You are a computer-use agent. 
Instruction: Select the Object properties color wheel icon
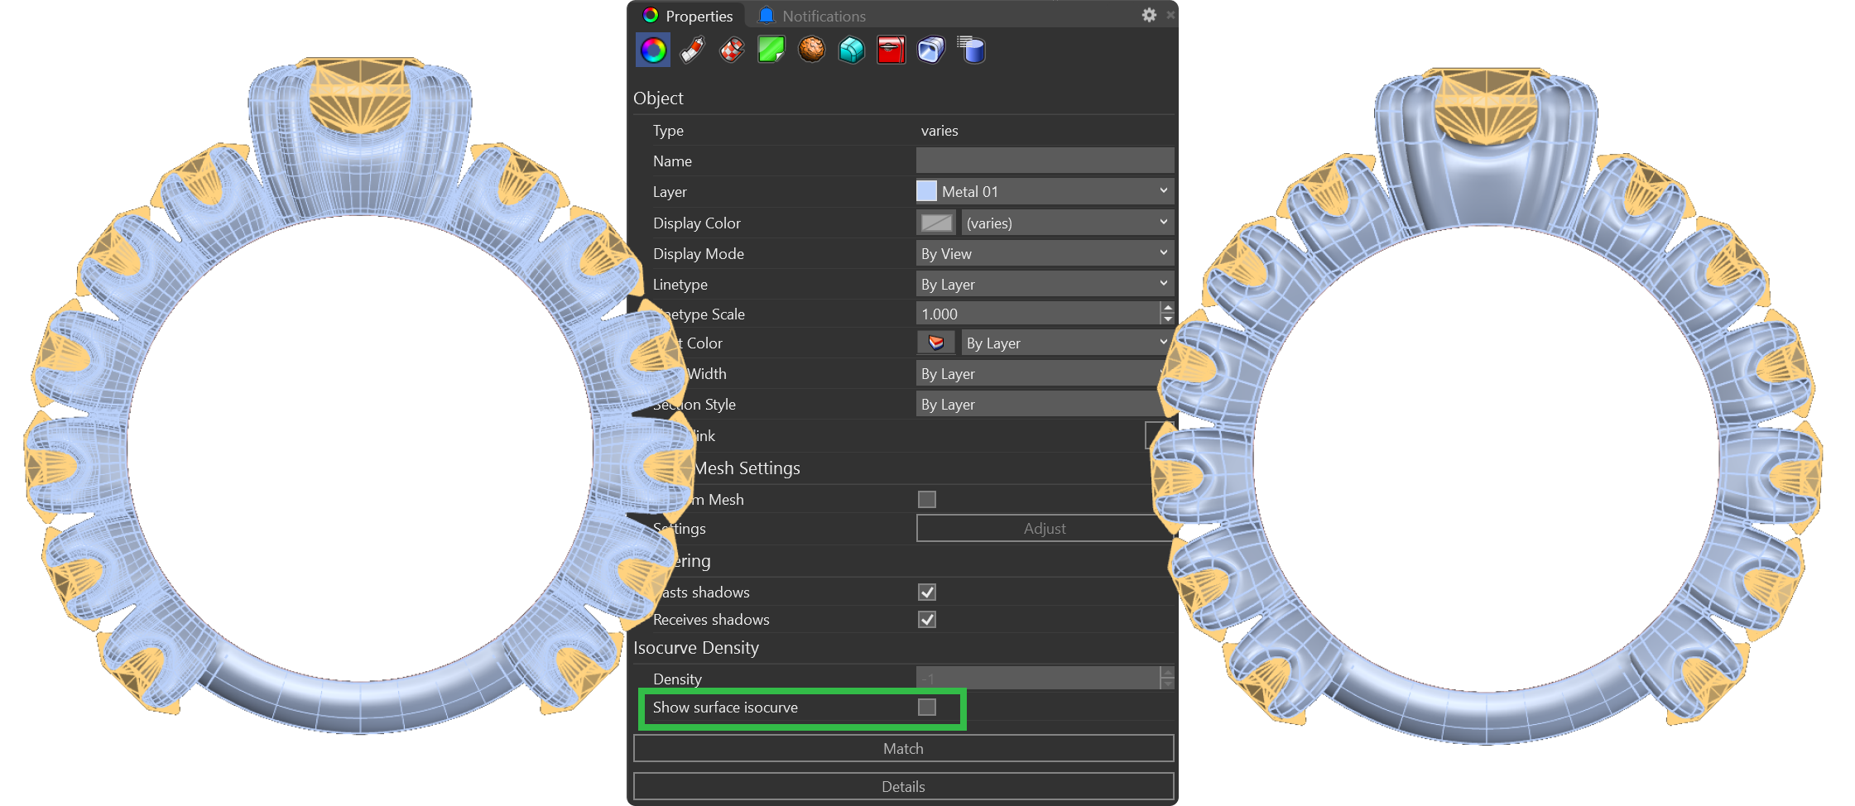coord(652,50)
